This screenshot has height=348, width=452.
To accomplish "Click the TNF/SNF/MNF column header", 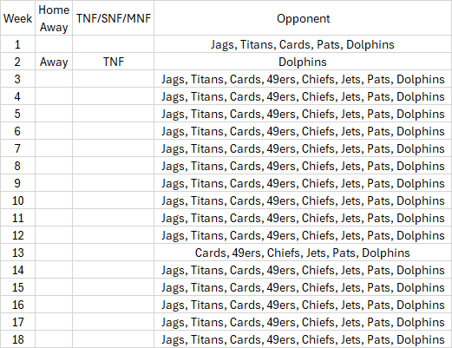I will tap(114, 18).
